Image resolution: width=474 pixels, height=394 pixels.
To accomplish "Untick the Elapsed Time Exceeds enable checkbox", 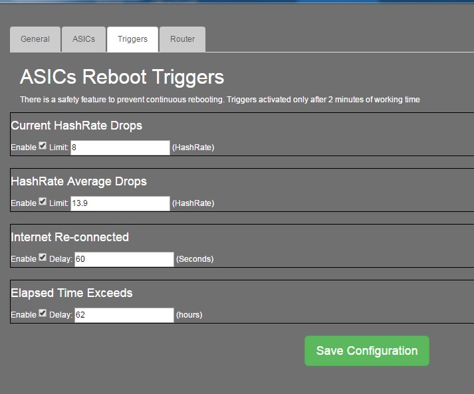I will click(x=43, y=314).
